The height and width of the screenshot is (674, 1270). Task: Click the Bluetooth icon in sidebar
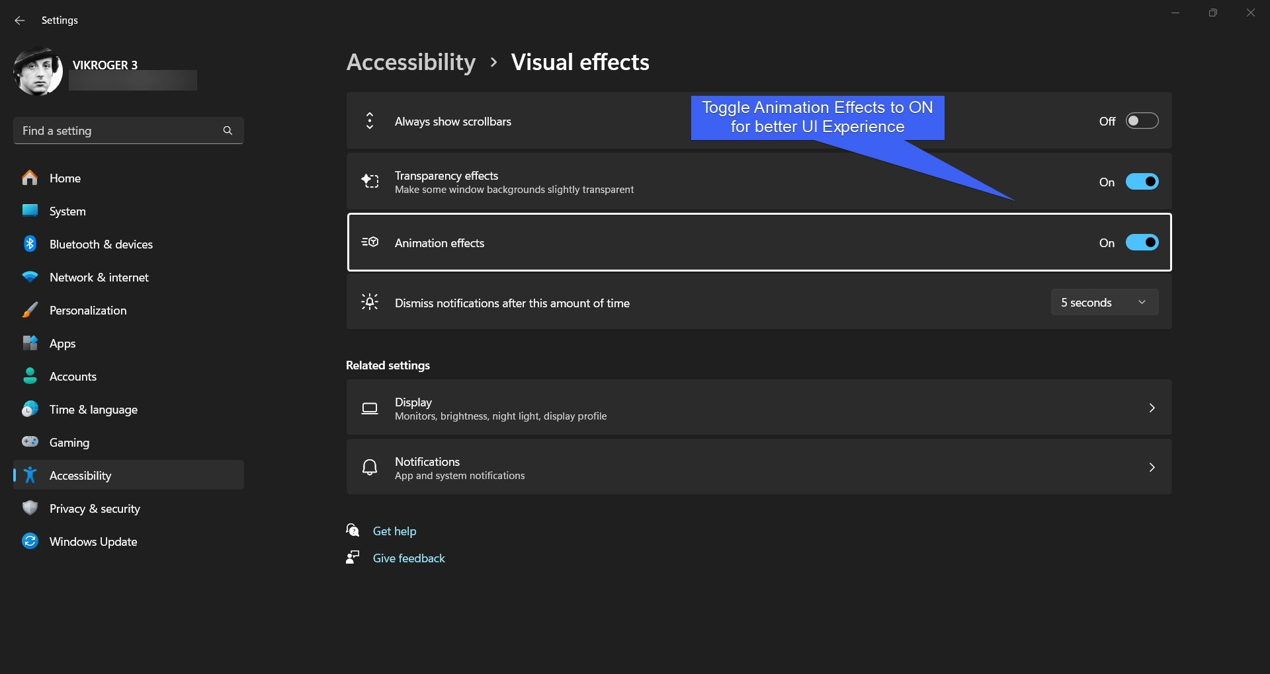coord(30,244)
